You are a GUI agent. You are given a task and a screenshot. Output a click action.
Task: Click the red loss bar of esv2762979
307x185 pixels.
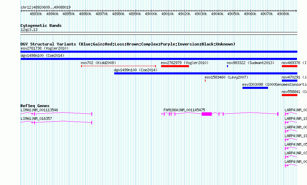(x=175, y=66)
